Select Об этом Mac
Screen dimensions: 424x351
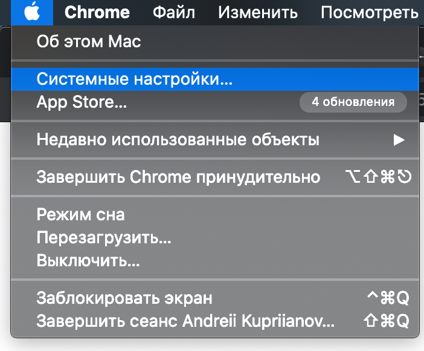pyautogui.click(x=215, y=42)
